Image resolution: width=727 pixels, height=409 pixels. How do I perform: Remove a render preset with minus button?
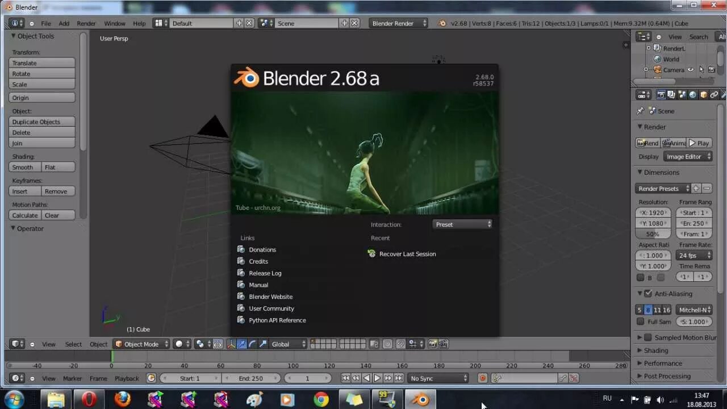coord(707,188)
